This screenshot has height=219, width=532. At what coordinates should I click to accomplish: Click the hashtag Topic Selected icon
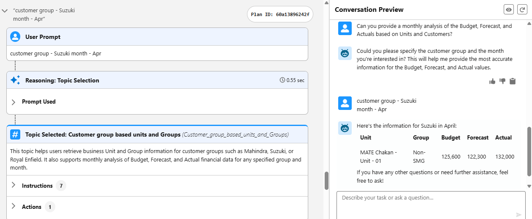(15, 135)
